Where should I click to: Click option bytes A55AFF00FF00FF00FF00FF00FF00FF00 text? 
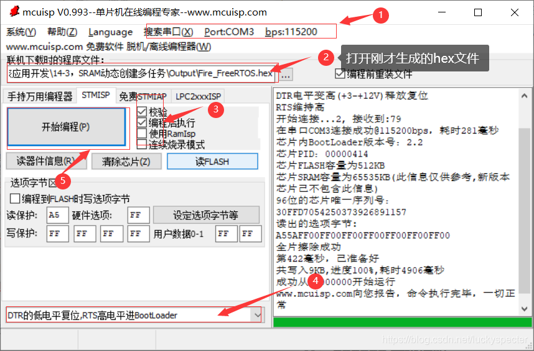click(x=363, y=235)
